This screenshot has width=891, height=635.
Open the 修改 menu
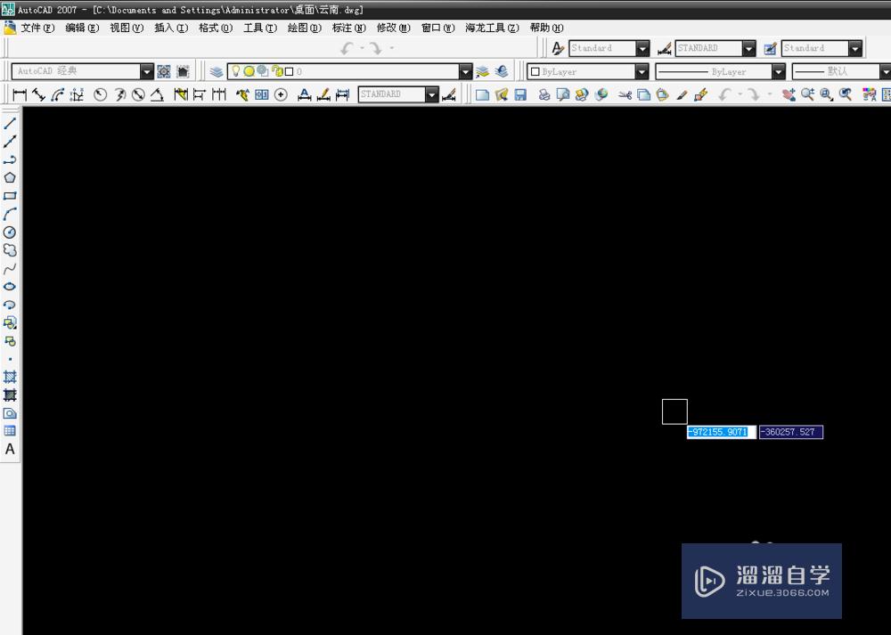pyautogui.click(x=392, y=28)
